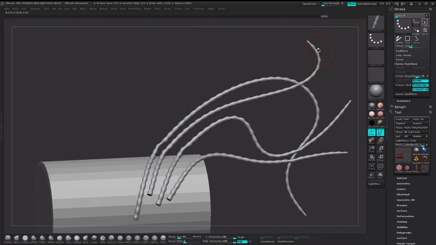The height and width of the screenshot is (245, 436).
Task: Select the FreeHand stroke type icon
Action: click(399, 39)
